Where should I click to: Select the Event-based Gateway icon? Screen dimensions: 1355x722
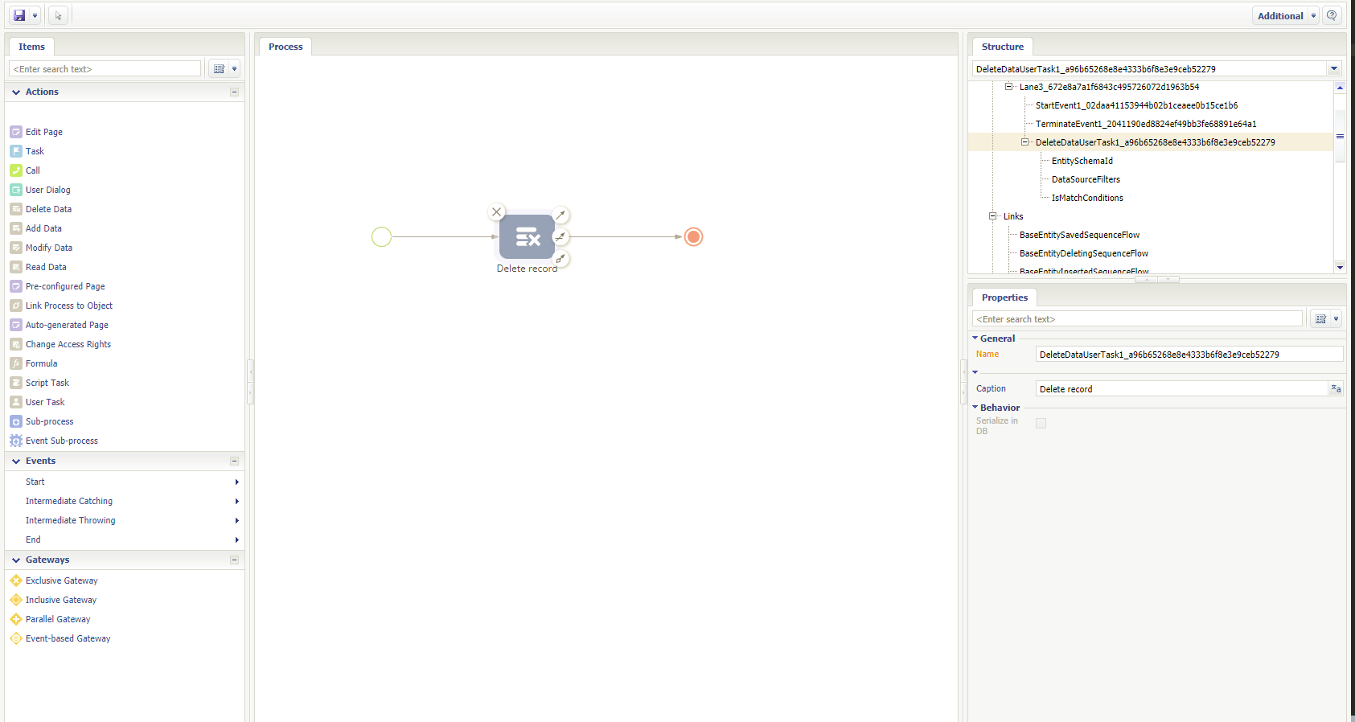point(16,638)
